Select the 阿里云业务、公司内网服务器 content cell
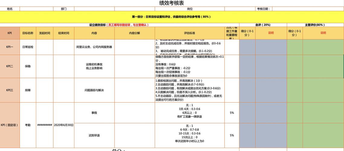The image size is (344, 151). [x=94, y=47]
